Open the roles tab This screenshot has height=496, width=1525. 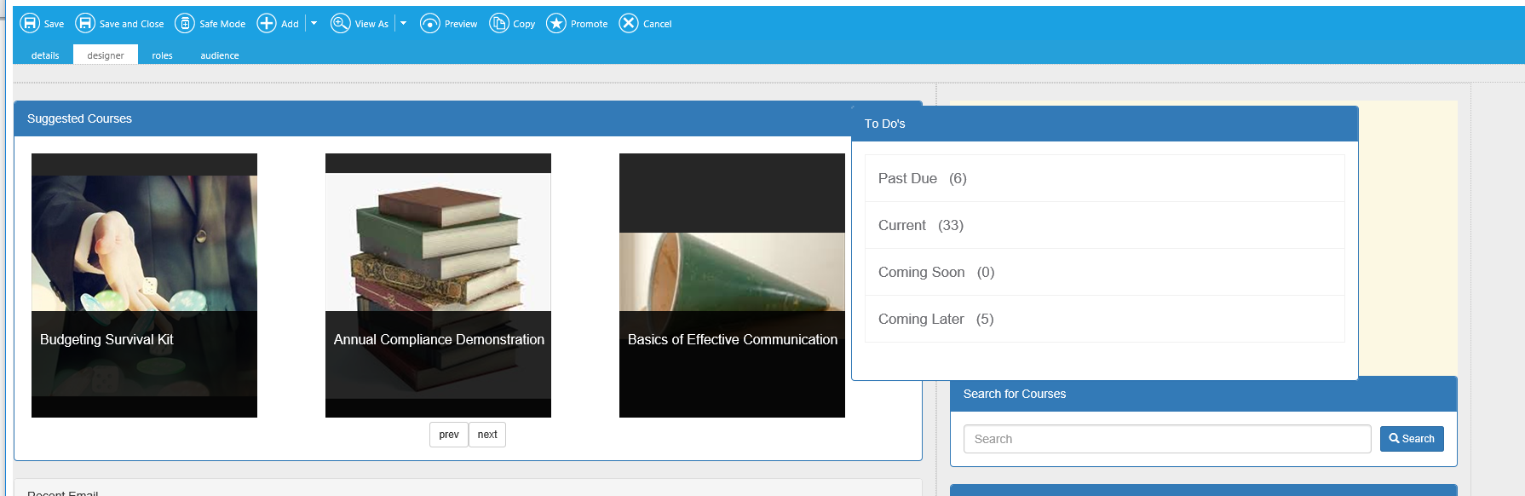[x=162, y=55]
